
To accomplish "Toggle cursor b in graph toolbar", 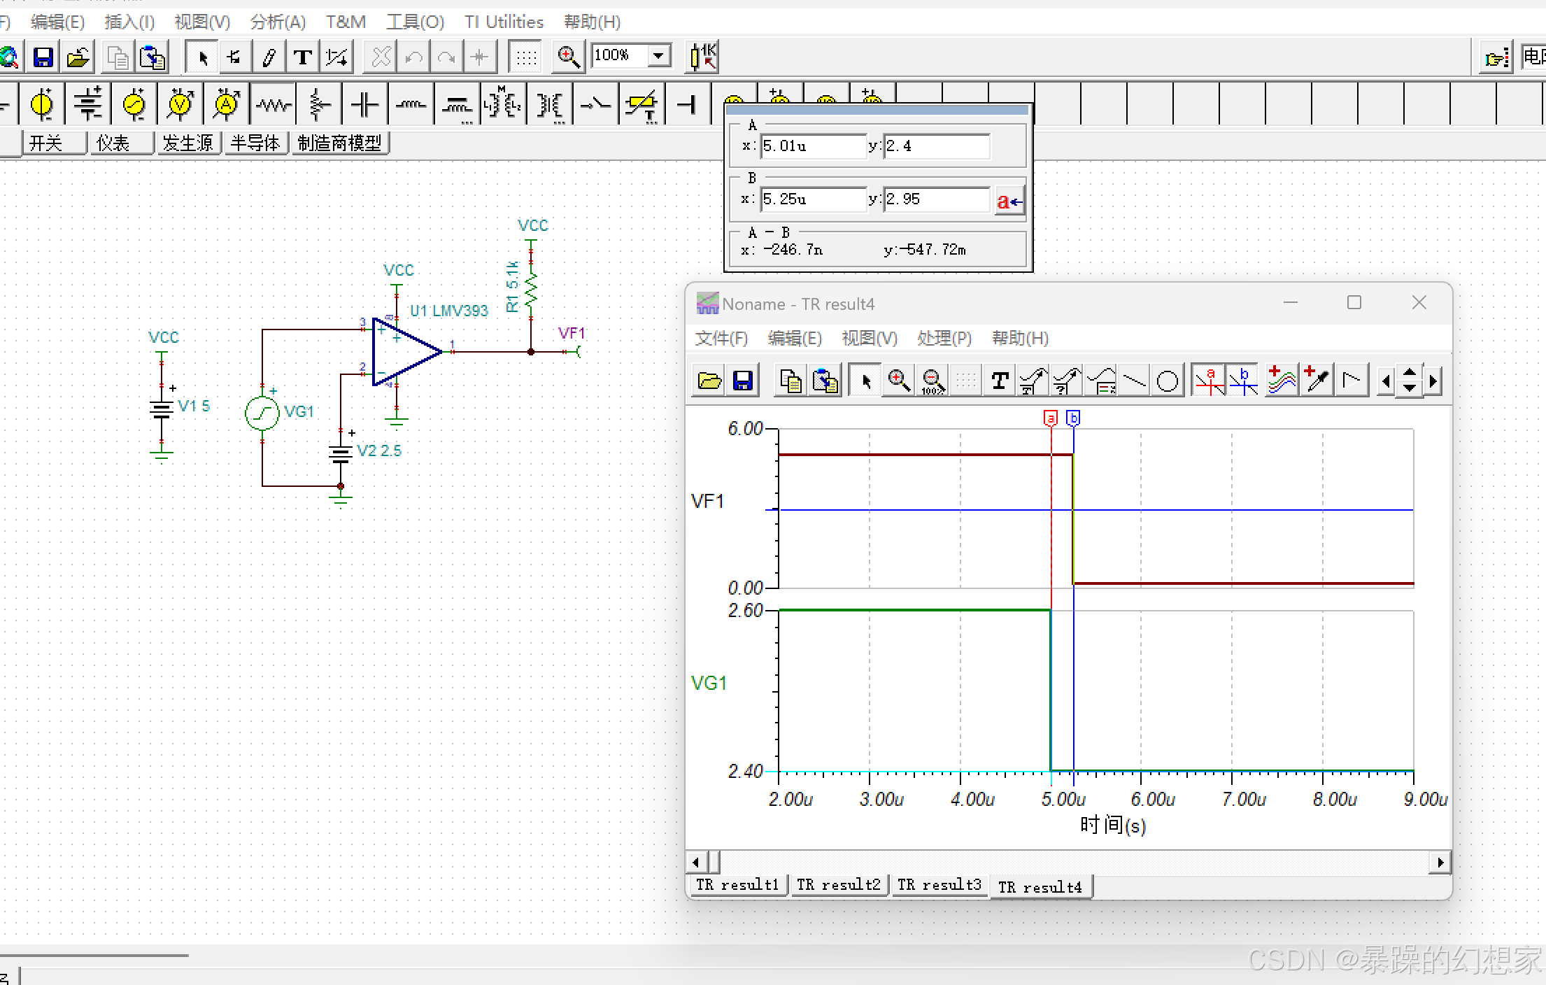I will [x=1243, y=381].
